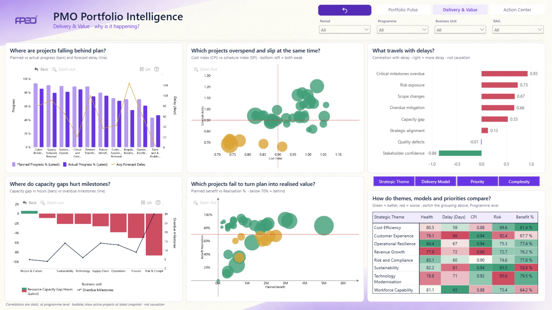Select Customer Experience row label
552x310 pixels.
point(394,236)
